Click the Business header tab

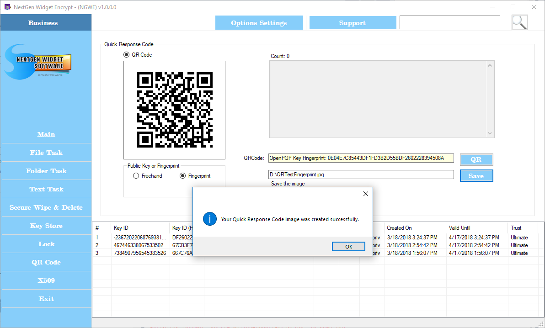(46, 22)
